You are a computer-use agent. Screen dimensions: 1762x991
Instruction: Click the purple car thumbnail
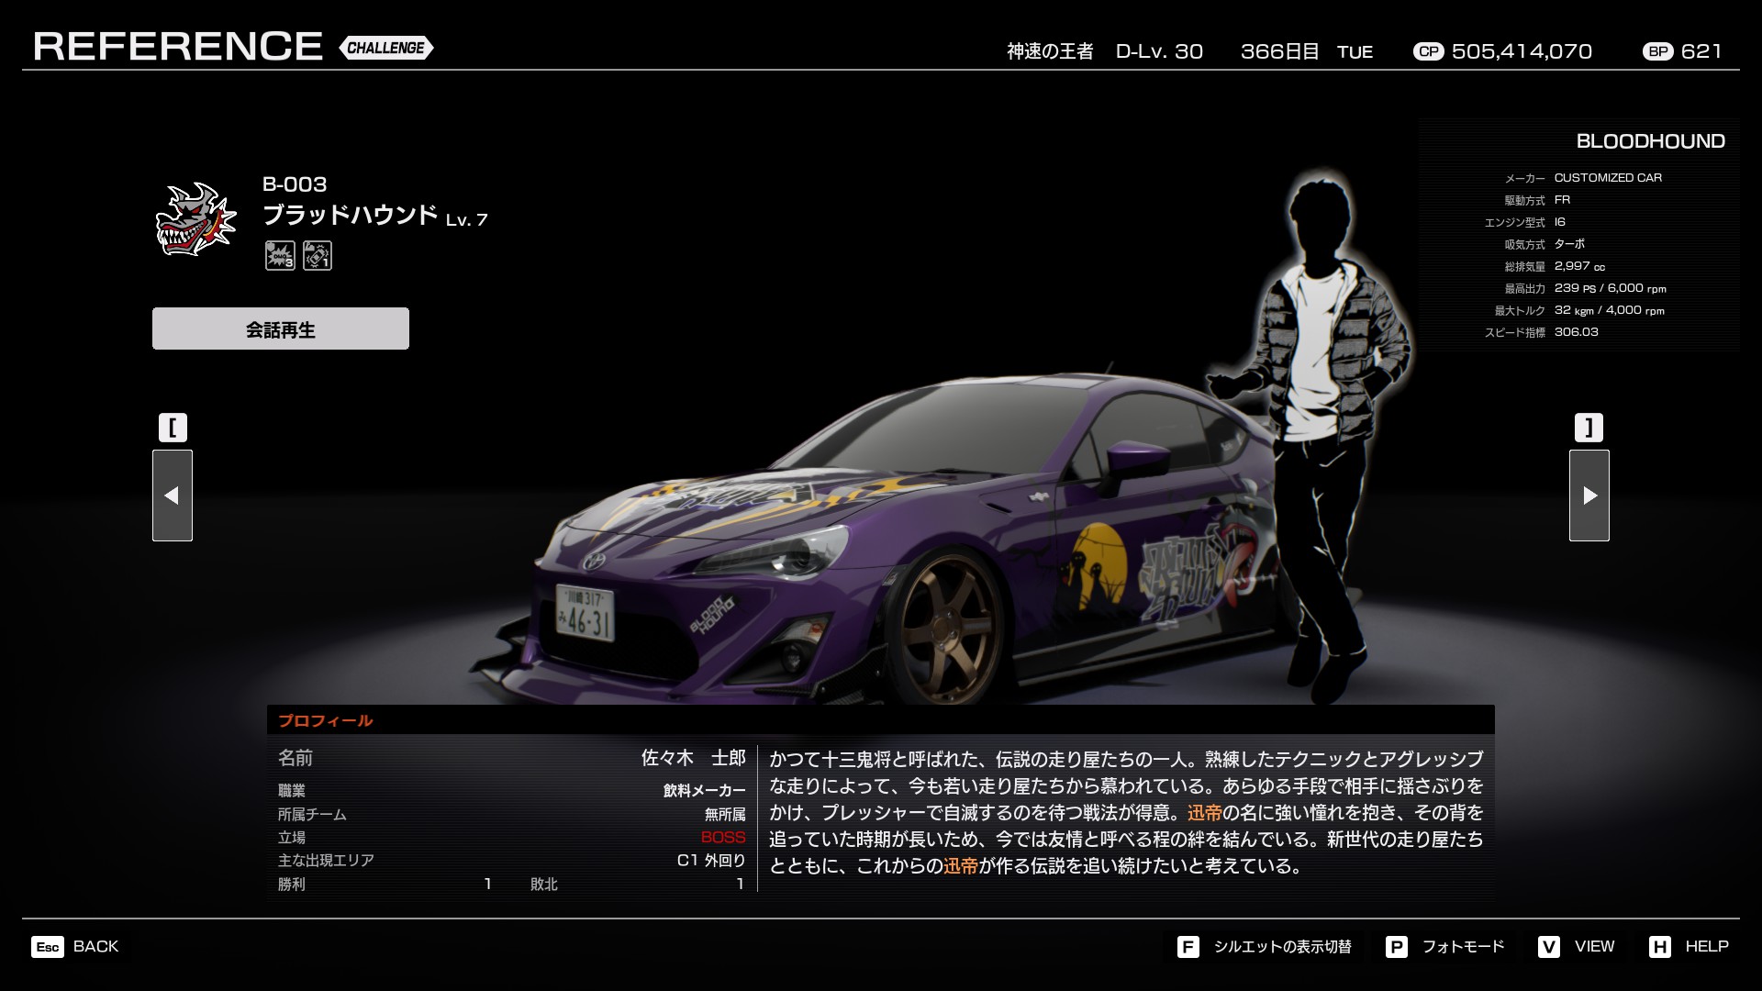click(x=881, y=541)
